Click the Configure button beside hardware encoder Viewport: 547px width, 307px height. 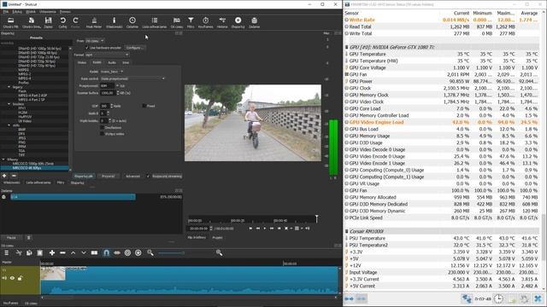coord(135,48)
